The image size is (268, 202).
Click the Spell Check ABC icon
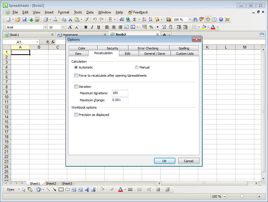(201, 20)
